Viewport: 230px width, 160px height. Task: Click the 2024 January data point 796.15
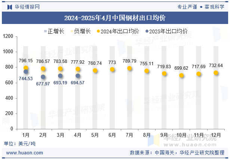26,68
